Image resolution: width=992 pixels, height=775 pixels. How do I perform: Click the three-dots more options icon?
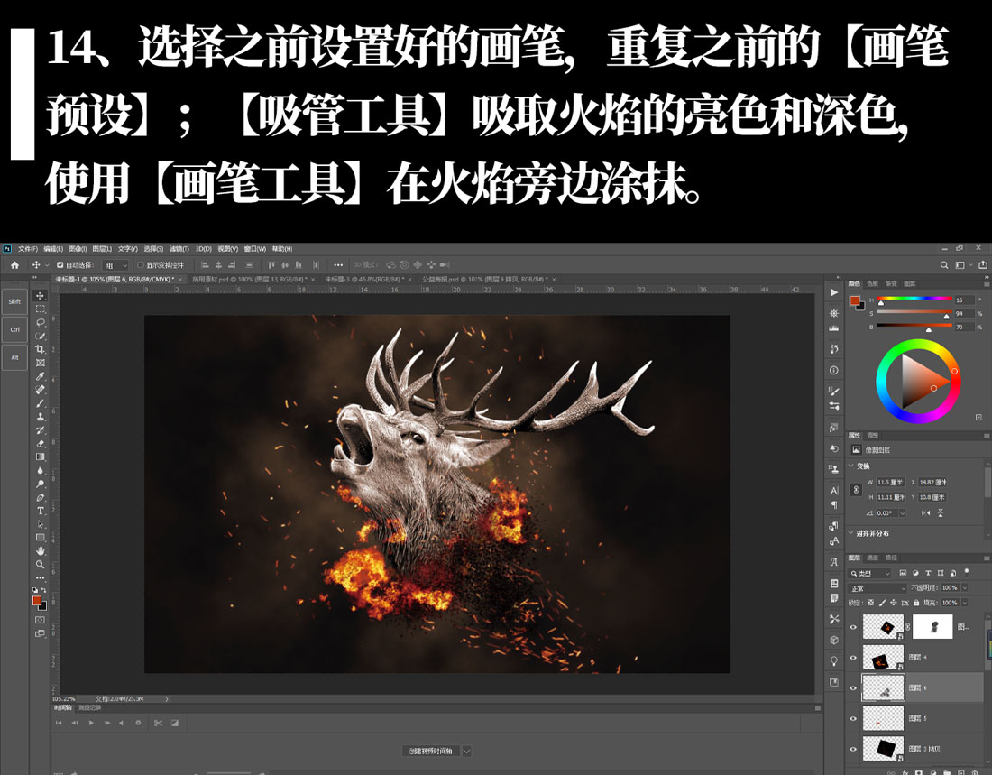(x=338, y=264)
